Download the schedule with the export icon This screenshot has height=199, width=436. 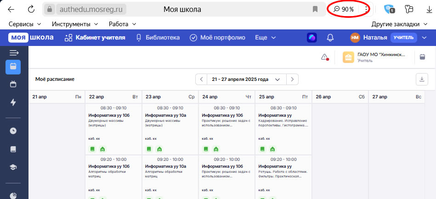point(422,80)
